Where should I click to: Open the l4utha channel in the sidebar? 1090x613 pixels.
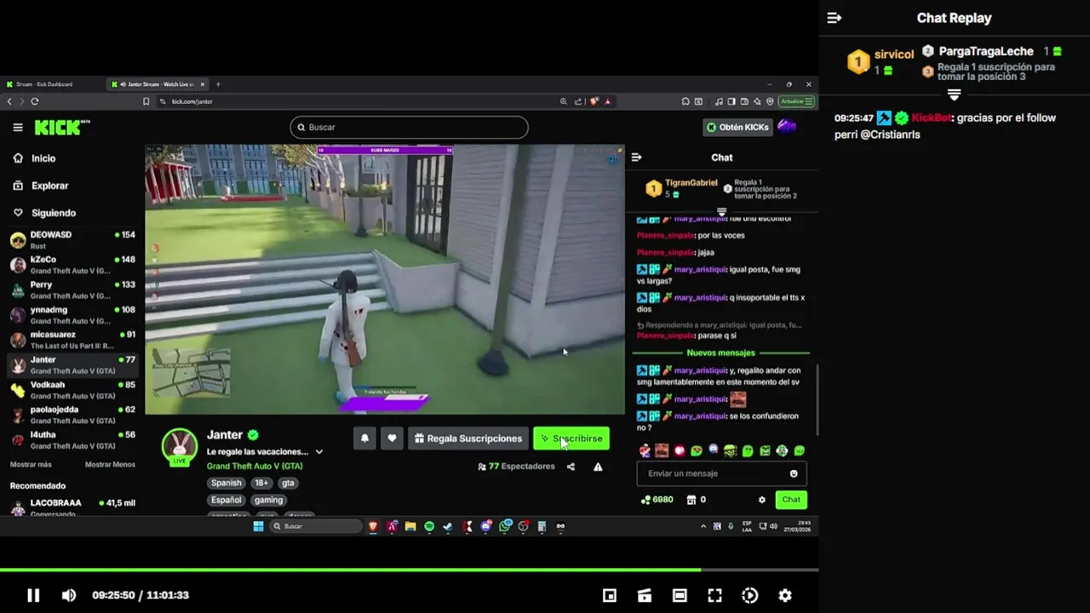click(72, 439)
